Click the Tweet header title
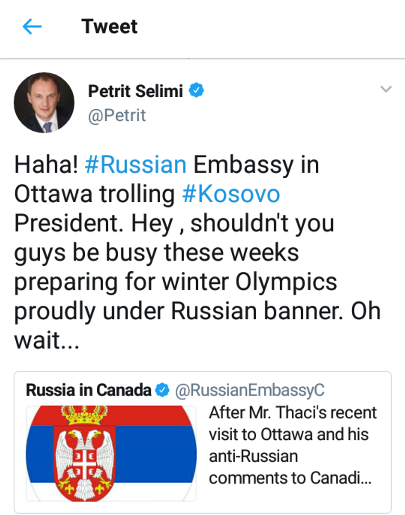405x515 pixels. [x=110, y=27]
